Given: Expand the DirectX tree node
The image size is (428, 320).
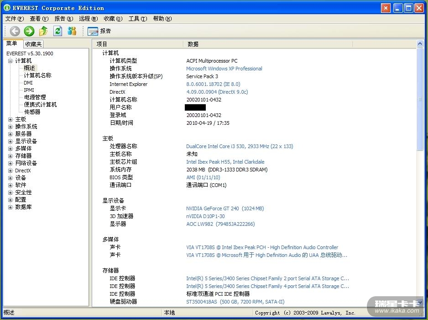Looking at the screenshot, I should coord(10,171).
